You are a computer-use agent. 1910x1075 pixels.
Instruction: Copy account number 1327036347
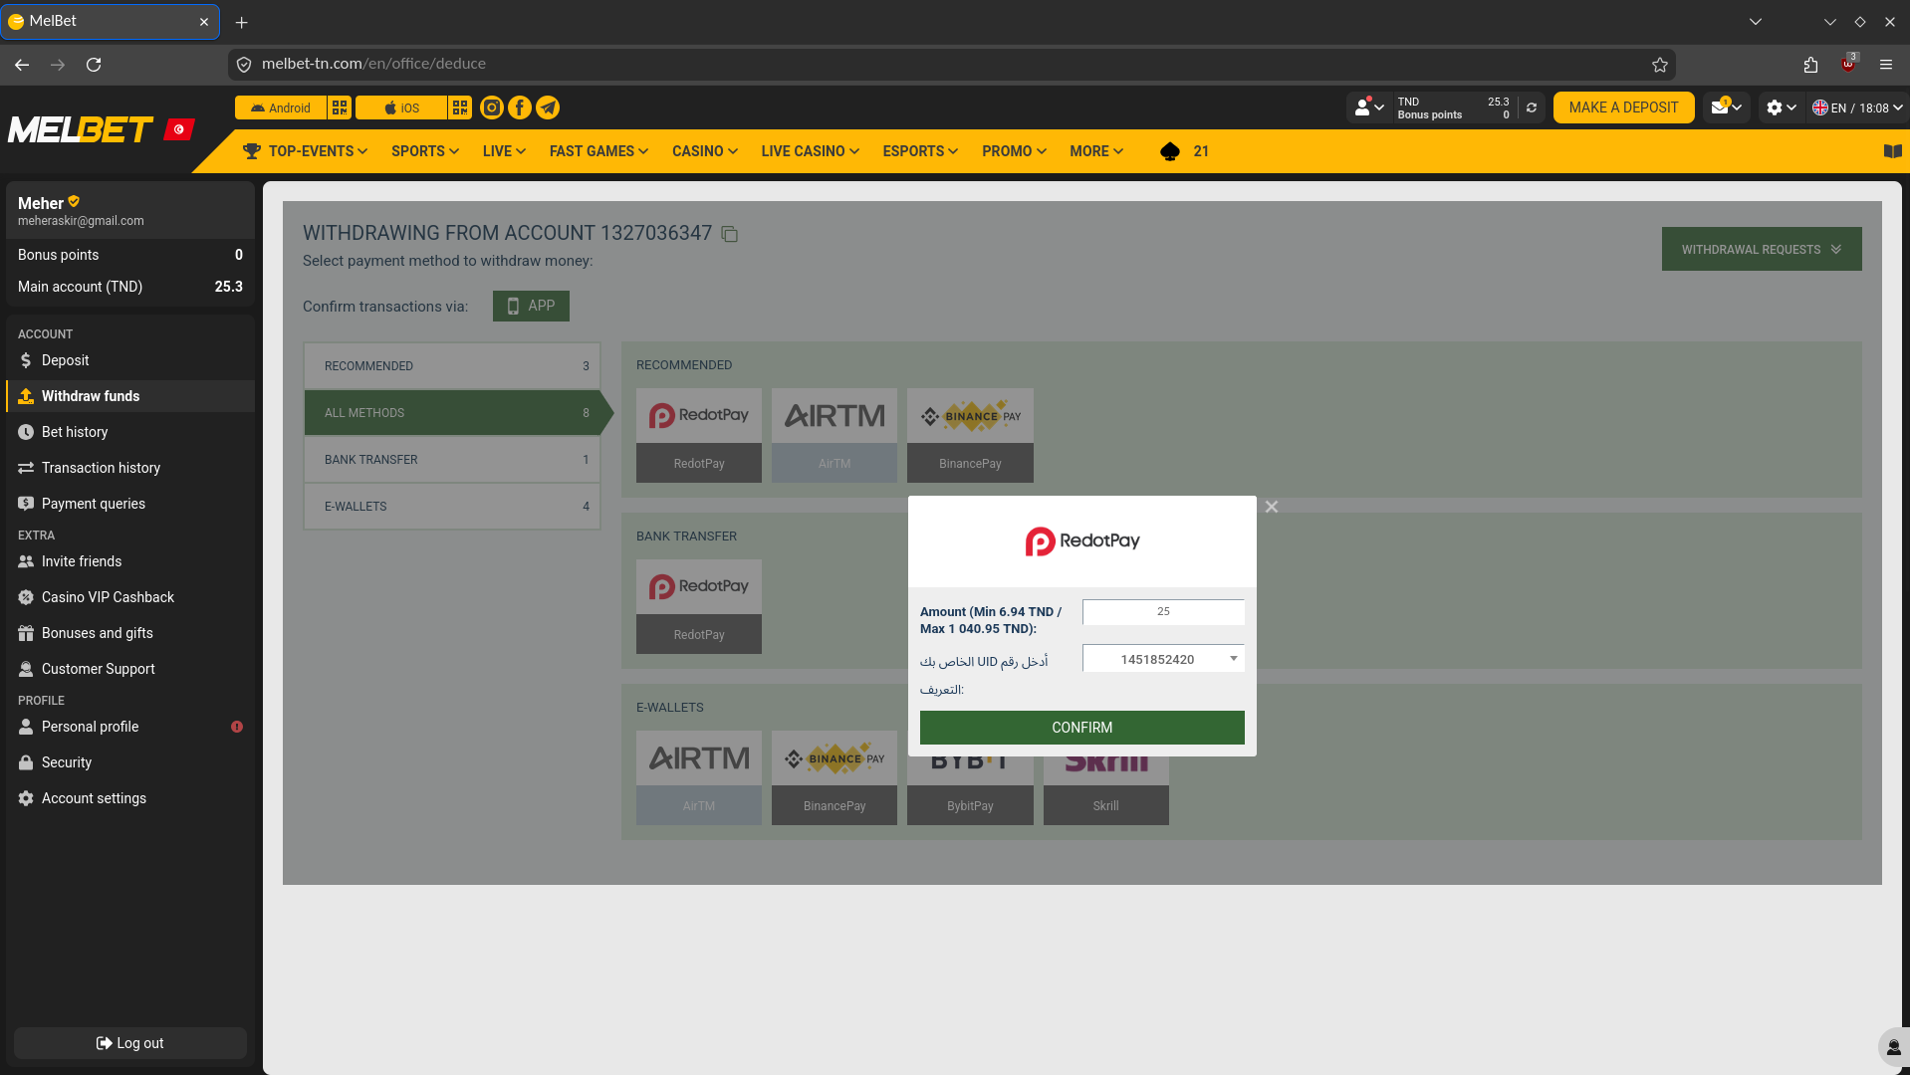coord(730,234)
